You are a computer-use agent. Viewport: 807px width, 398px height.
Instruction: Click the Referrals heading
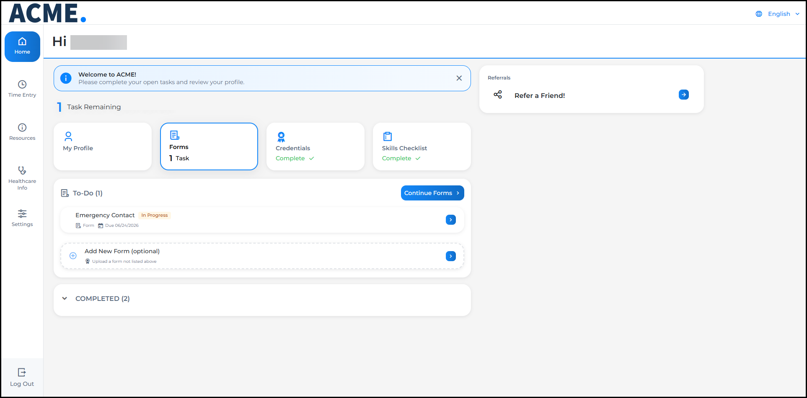pyautogui.click(x=499, y=78)
